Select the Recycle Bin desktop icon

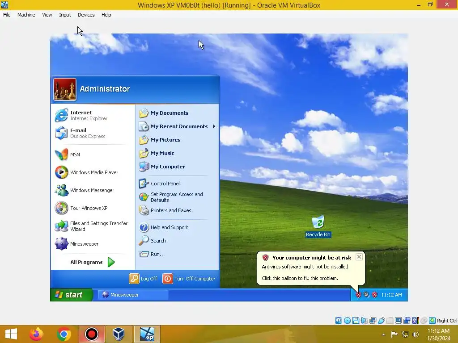[318, 226]
